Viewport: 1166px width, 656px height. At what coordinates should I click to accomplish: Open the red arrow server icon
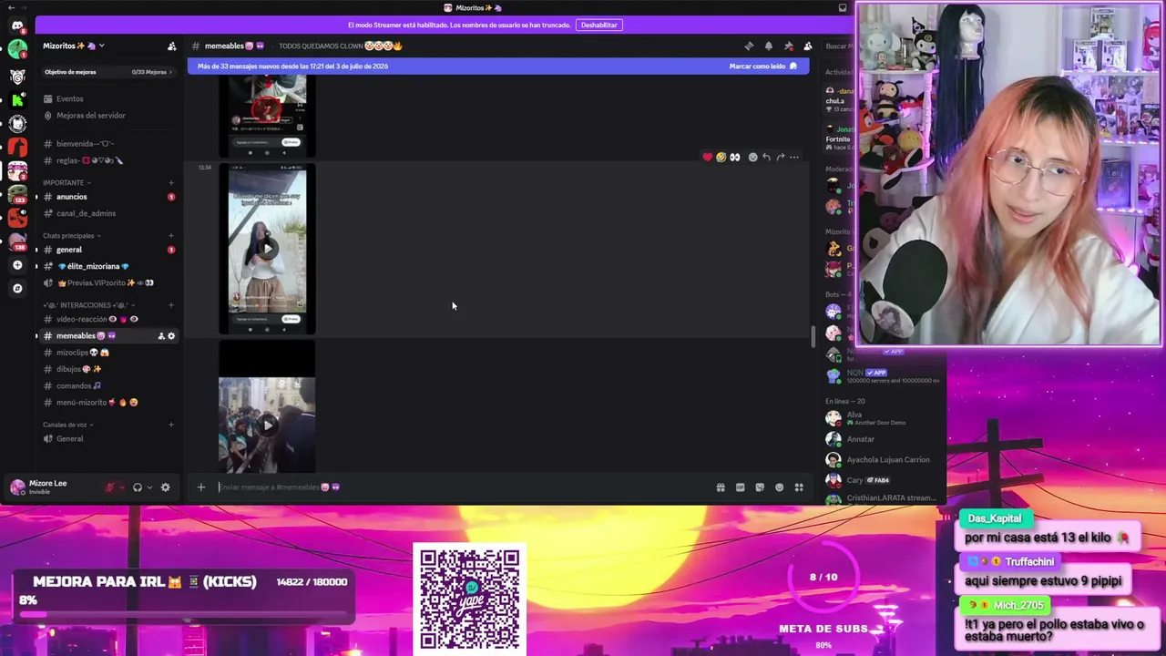coord(17,147)
